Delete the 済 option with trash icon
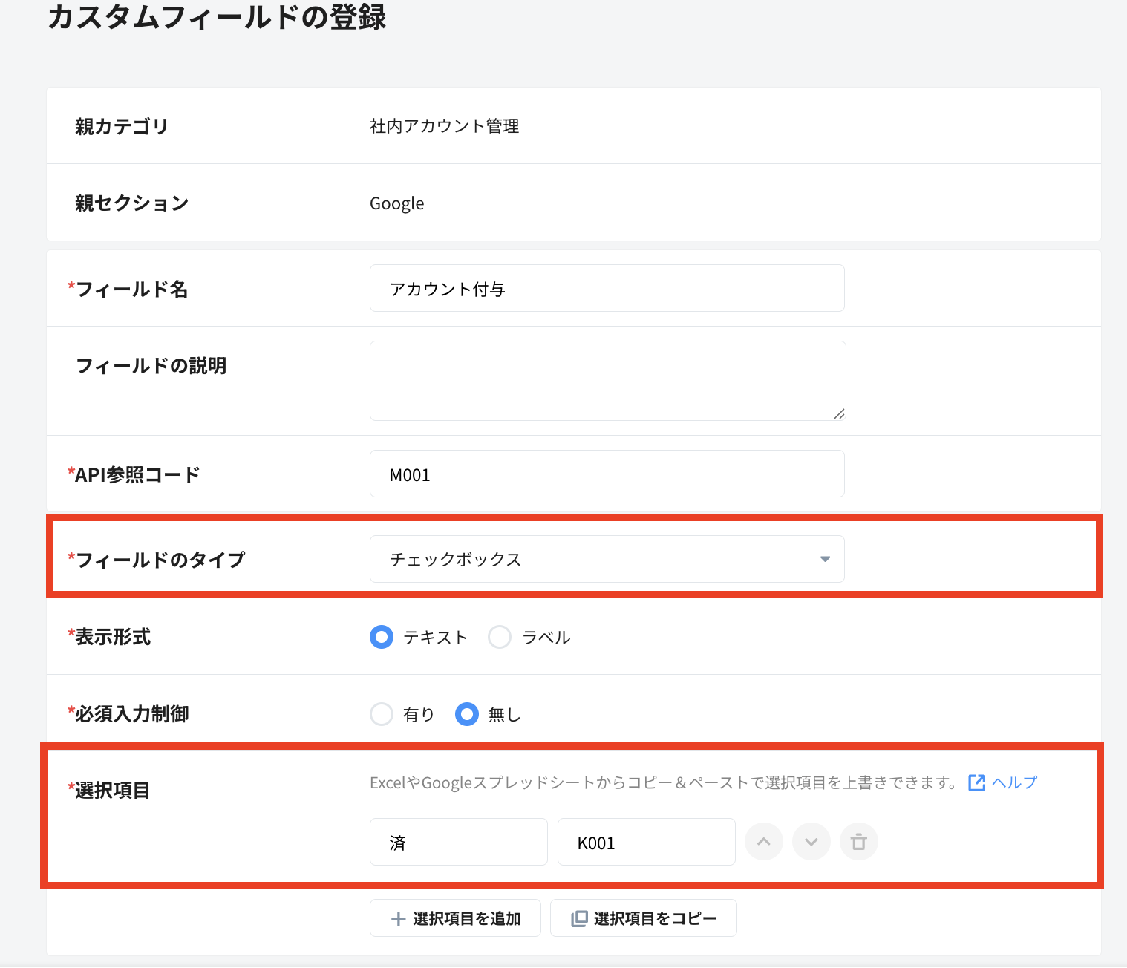This screenshot has width=1127, height=968. pyautogui.click(x=859, y=842)
